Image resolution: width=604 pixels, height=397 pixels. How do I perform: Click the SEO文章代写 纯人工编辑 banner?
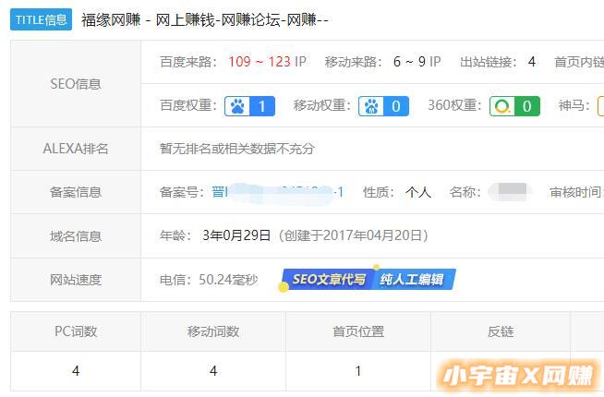(368, 279)
